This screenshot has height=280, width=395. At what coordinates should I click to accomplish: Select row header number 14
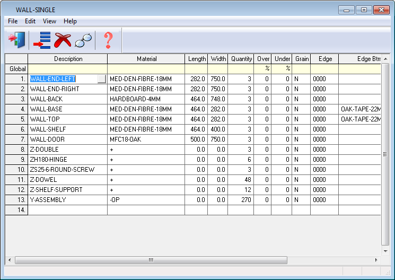click(16, 210)
